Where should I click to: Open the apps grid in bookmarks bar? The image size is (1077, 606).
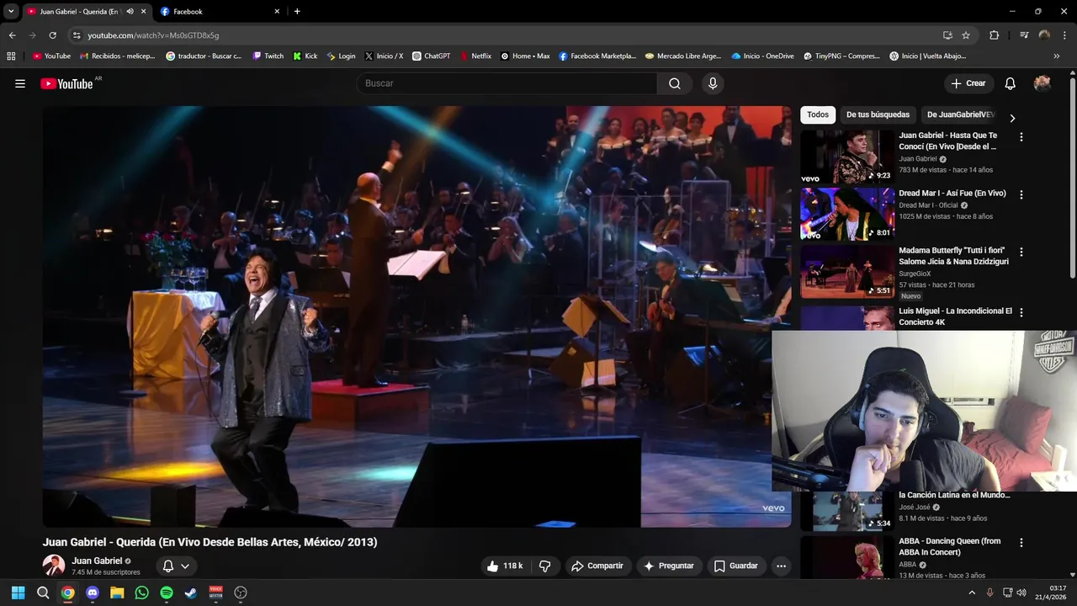click(11, 56)
